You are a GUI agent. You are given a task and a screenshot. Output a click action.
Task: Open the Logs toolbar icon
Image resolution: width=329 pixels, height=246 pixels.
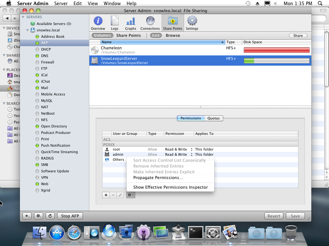115,23
